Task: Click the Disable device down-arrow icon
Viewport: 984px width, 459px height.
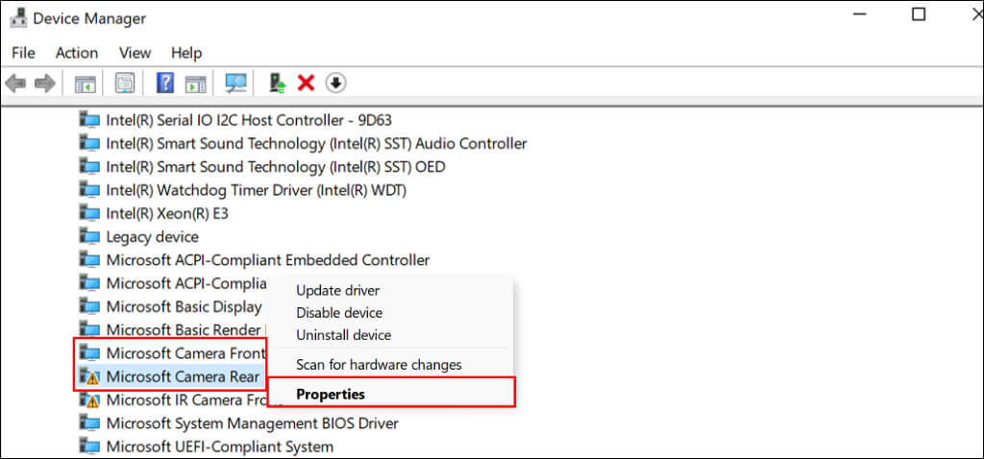Action: [335, 84]
